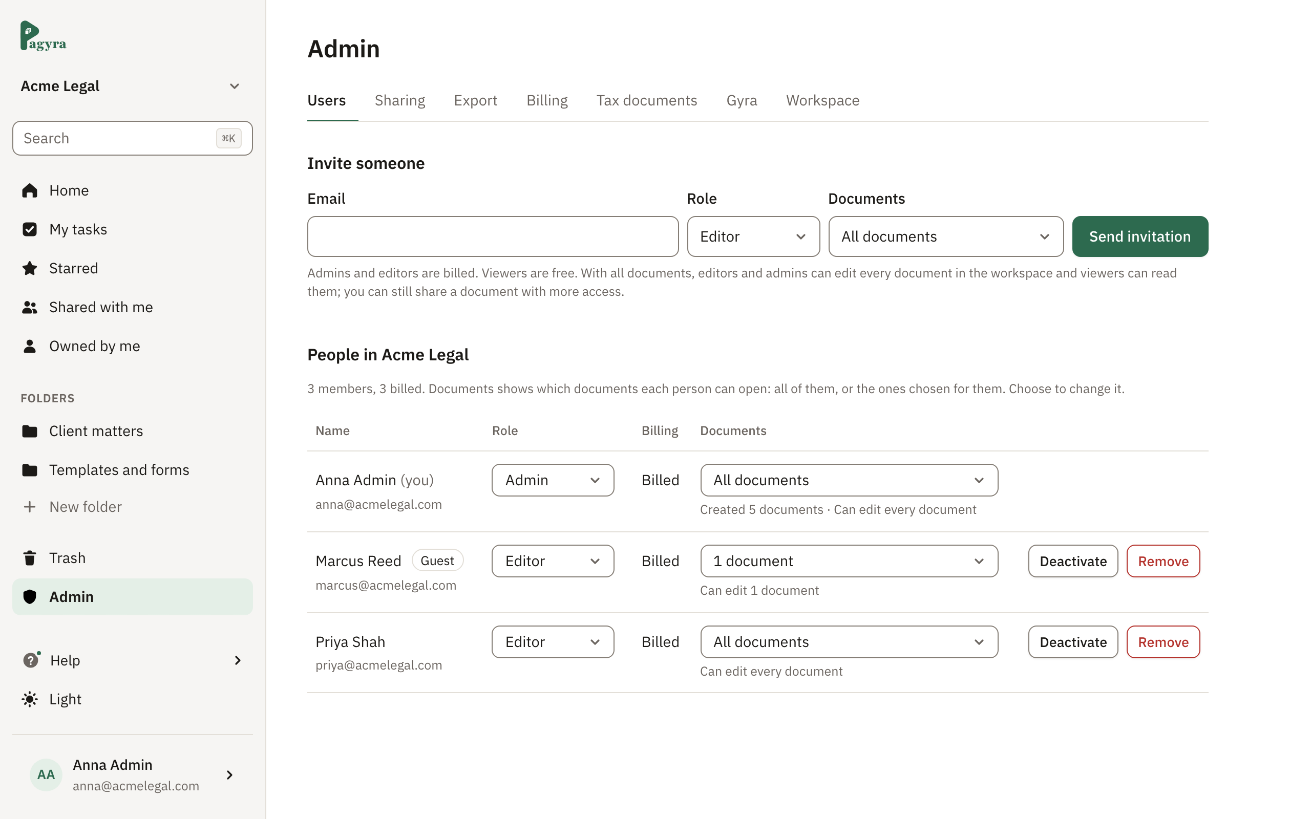
Task: Click the Trash bin icon
Action: (30, 558)
